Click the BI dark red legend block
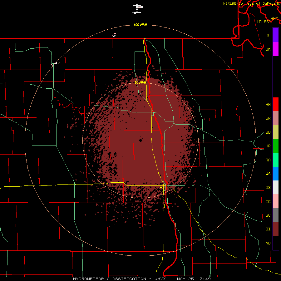The height and width of the screenshot is (281, 281). (276, 229)
